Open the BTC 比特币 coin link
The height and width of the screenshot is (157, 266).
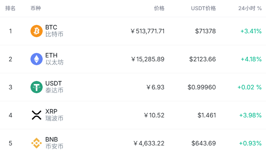(x=54, y=31)
